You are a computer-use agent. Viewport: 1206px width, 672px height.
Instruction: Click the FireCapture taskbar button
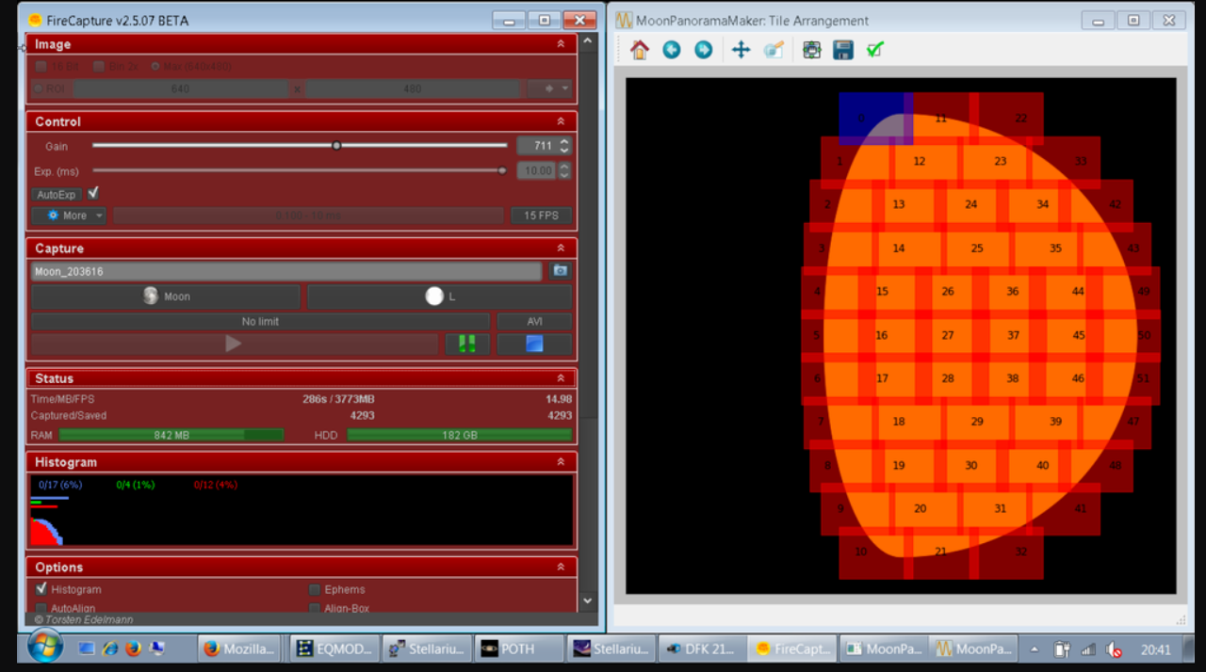(793, 648)
